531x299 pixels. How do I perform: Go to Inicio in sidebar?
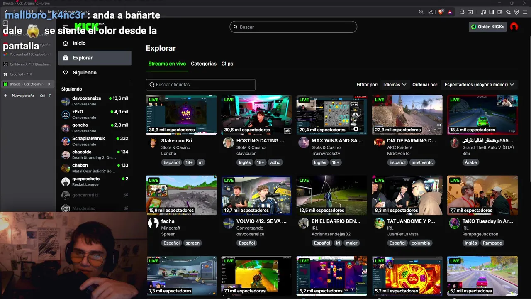coord(95,43)
